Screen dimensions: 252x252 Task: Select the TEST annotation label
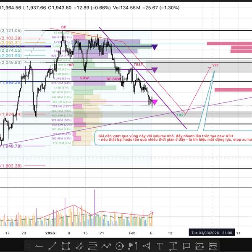click(138, 65)
